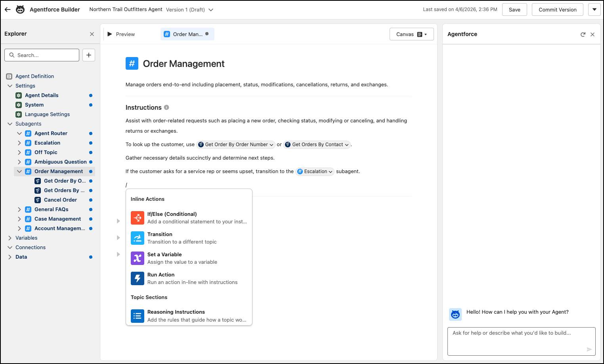Click the Agentforce chat input box
This screenshot has width=604, height=364.
[521, 341]
